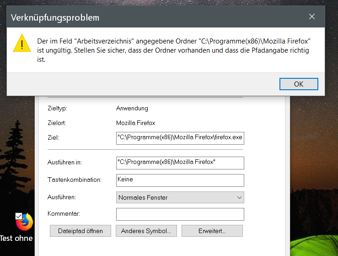This screenshot has width=338, height=256.
Task: Choose Anderes Symbol... button
Action: coord(146,231)
